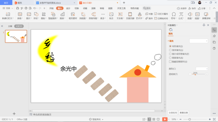Close the 对象属性 panel
The width and height of the screenshot is (218, 122).
208,25
